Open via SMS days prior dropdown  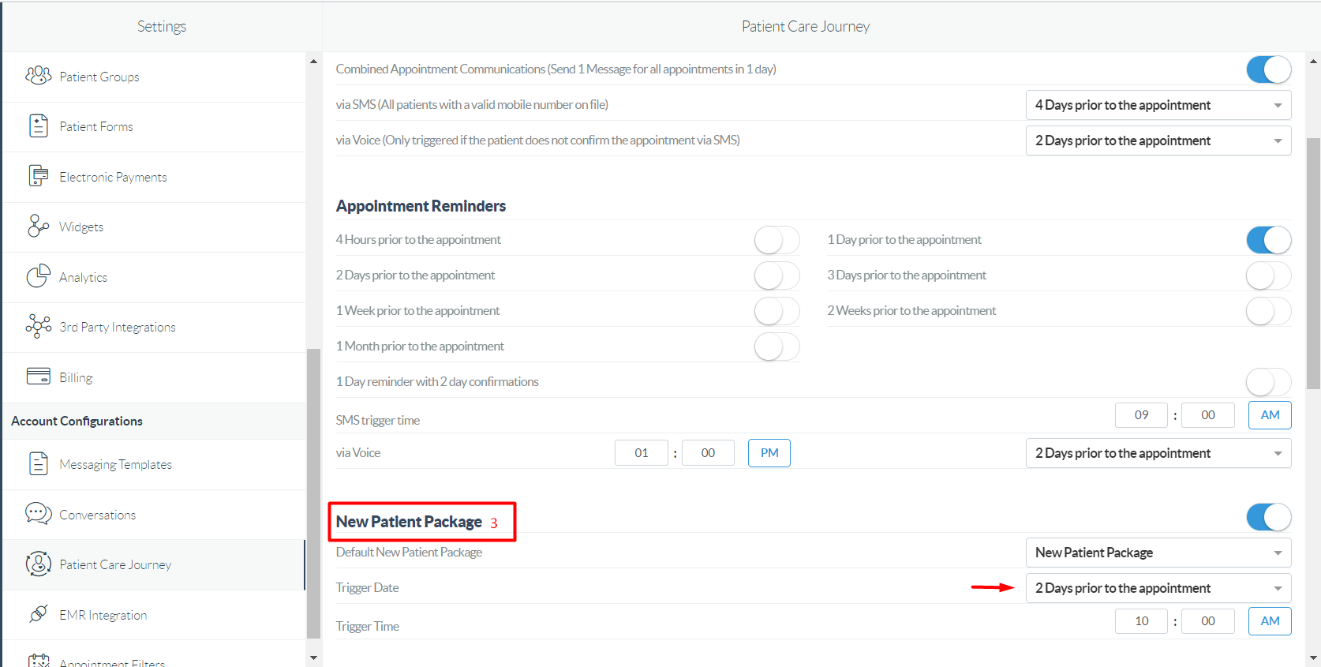tap(1158, 105)
